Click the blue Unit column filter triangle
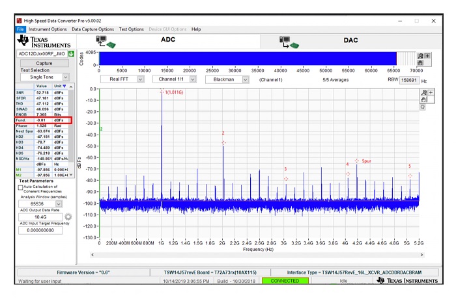 tap(64, 86)
